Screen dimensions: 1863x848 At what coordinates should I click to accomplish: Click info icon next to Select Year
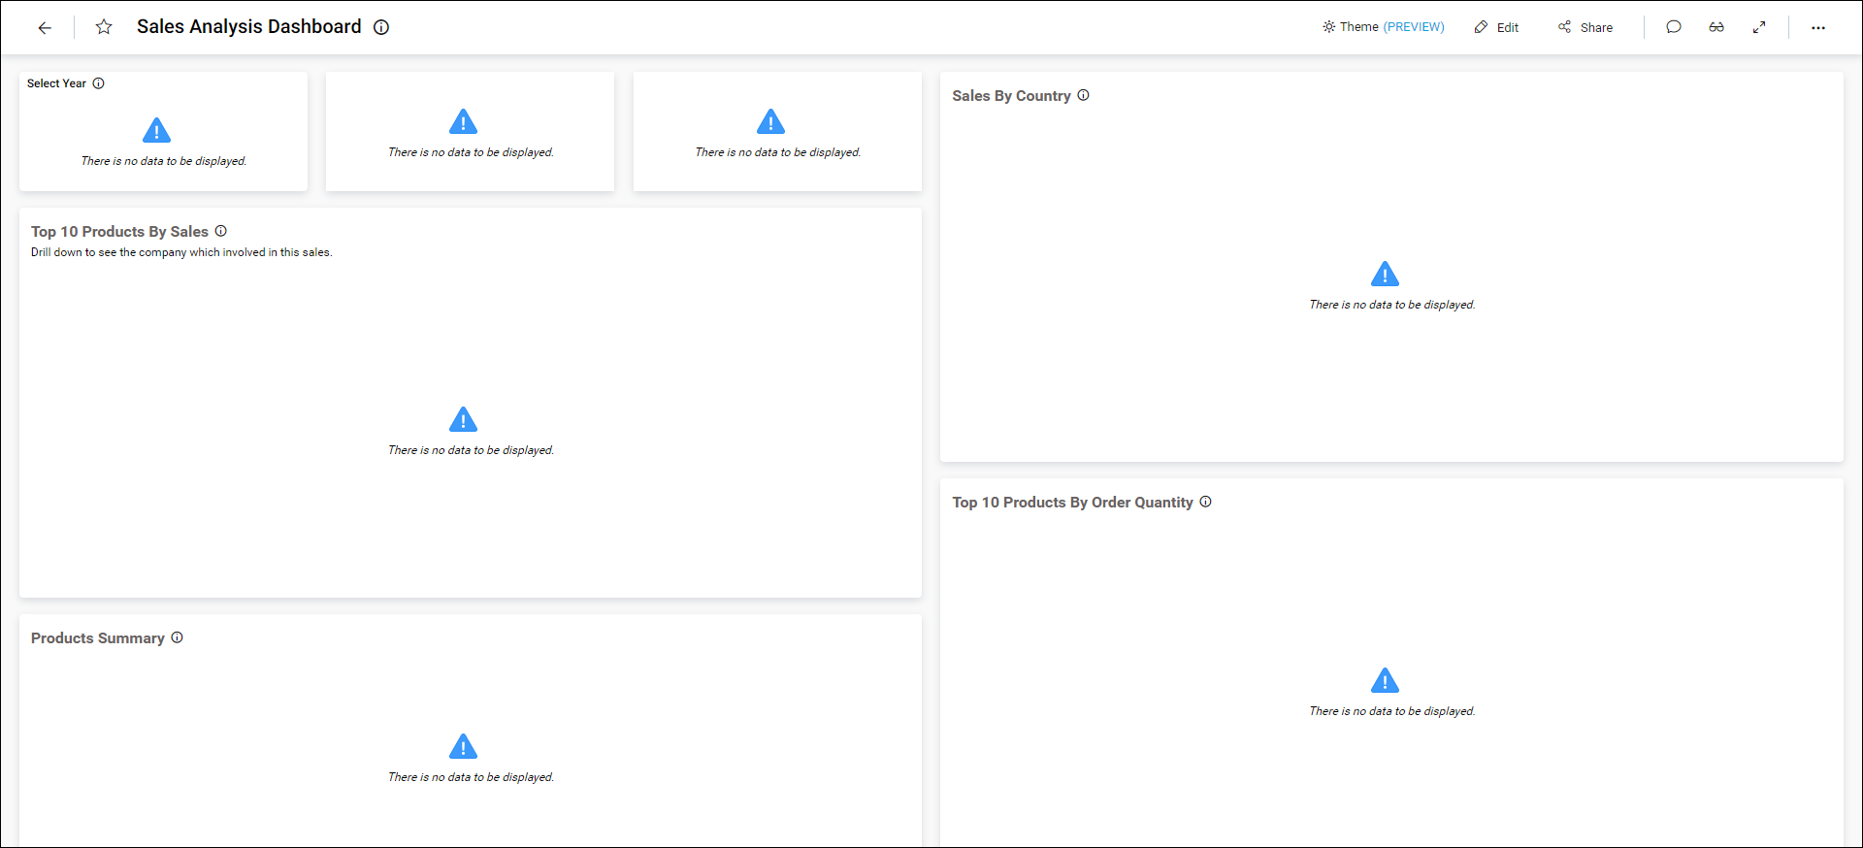coord(98,83)
